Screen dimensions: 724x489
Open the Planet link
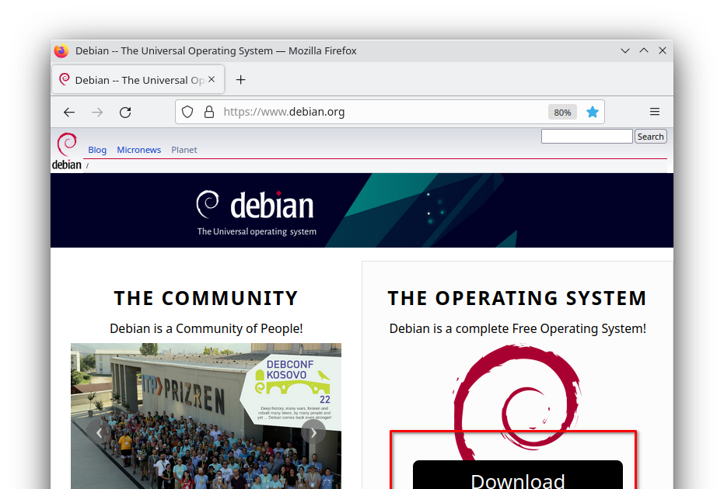click(184, 150)
